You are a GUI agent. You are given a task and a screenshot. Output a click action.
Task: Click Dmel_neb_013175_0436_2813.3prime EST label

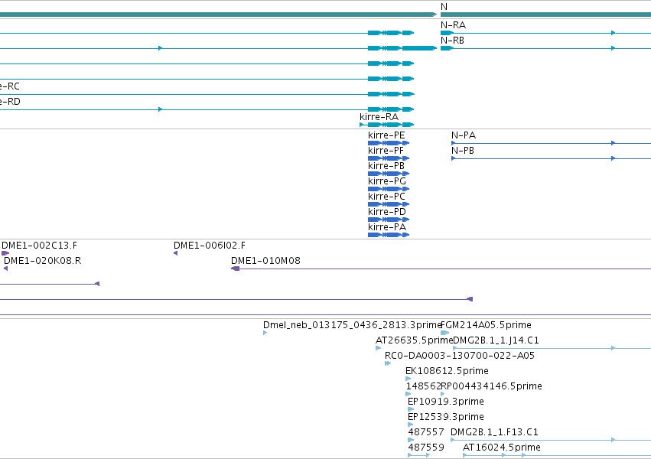(x=352, y=325)
